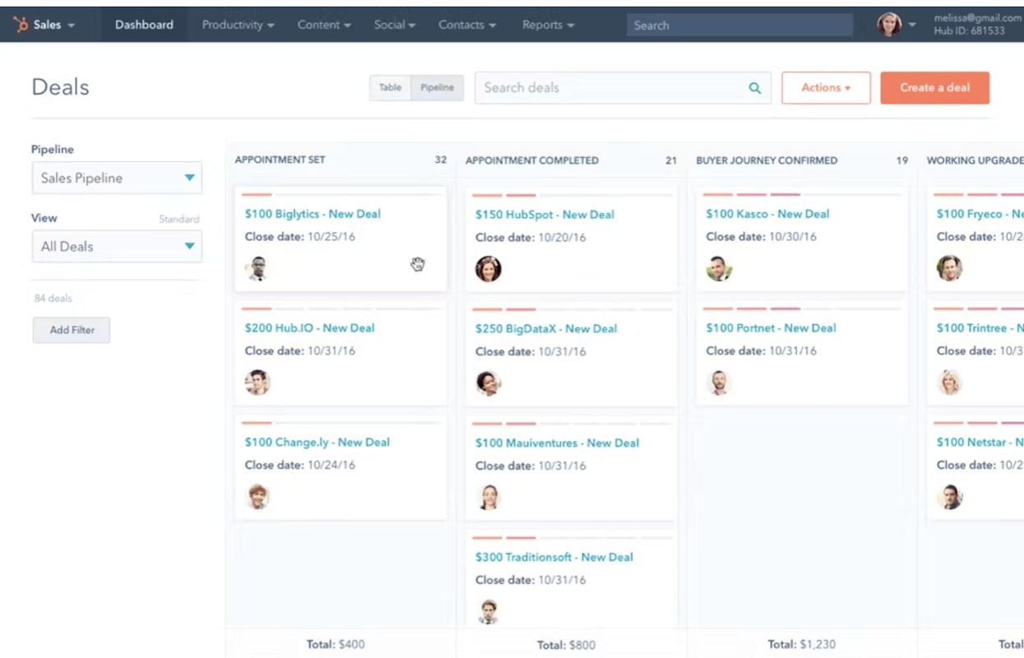
Task: Click the contact avatar on the Biglytics deal card
Action: click(258, 268)
